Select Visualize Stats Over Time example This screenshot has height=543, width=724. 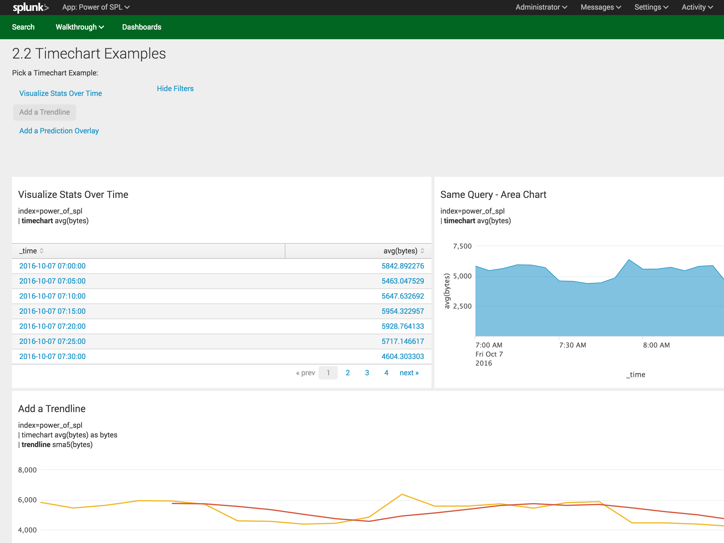61,94
